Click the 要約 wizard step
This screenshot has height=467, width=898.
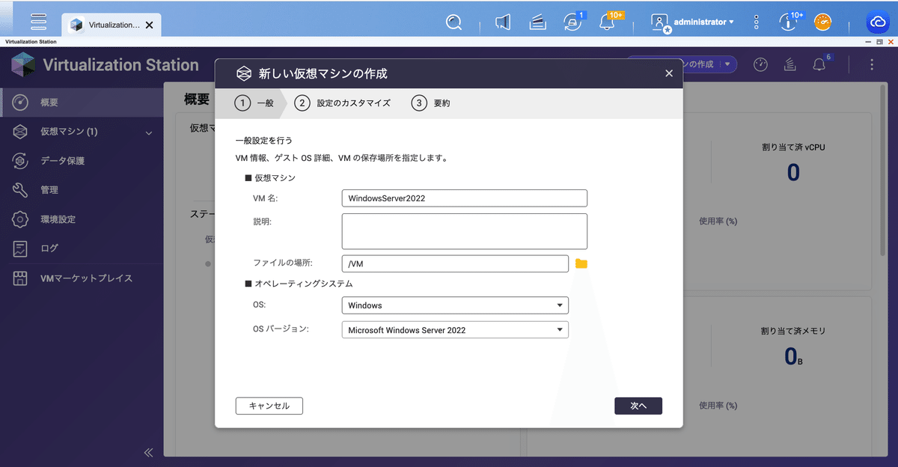click(x=431, y=103)
